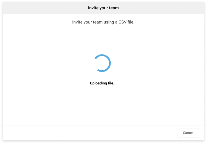Image resolution: width=207 pixels, height=144 pixels.
Task: Click the dialog footer beside the Cancel button
Action: [90, 133]
